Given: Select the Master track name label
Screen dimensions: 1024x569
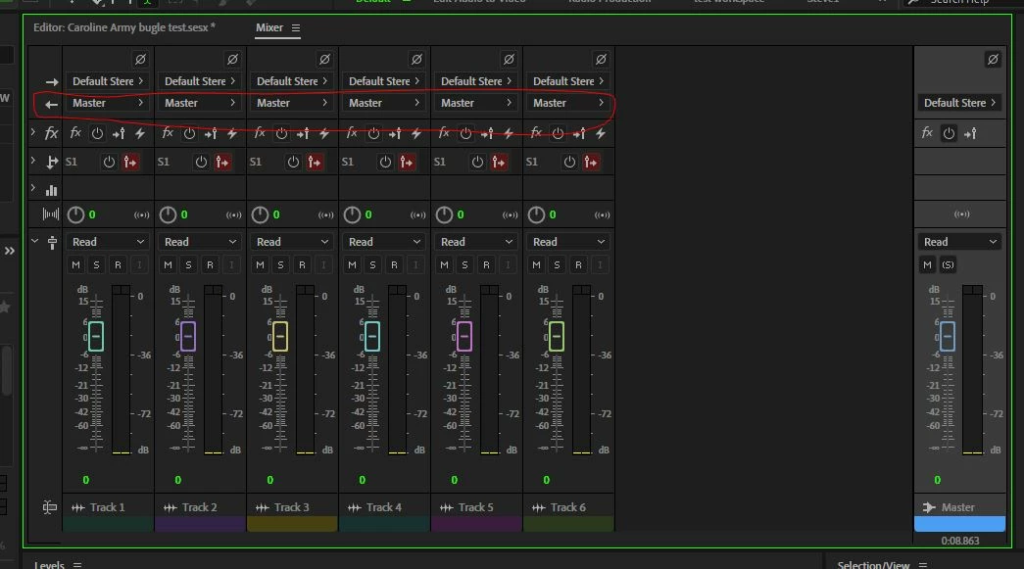Looking at the screenshot, I should 957,507.
